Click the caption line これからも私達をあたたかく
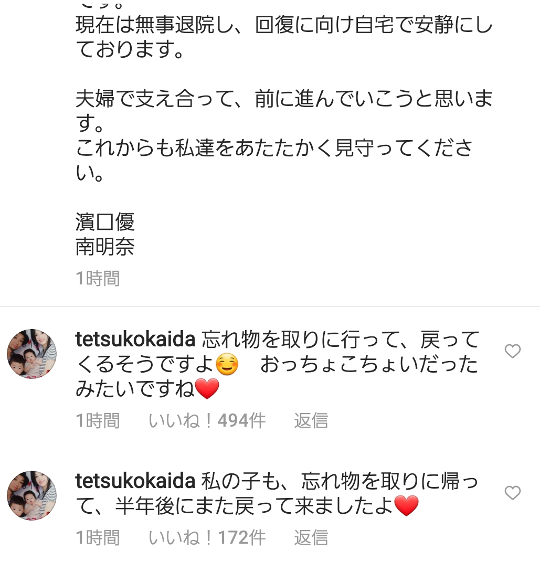Viewport: 540px width, 561px height. [x=273, y=149]
